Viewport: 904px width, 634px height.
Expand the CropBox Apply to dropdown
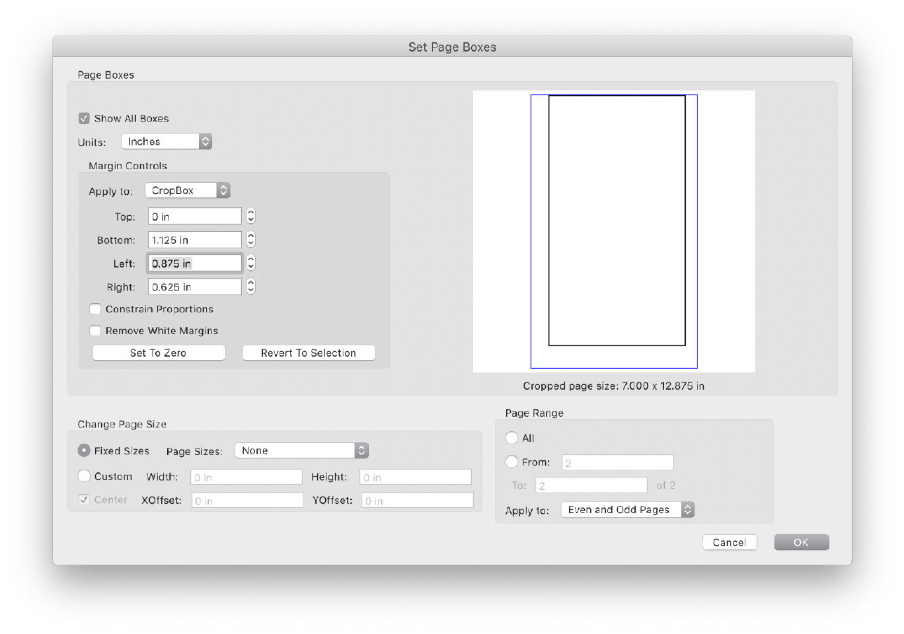[x=187, y=190]
